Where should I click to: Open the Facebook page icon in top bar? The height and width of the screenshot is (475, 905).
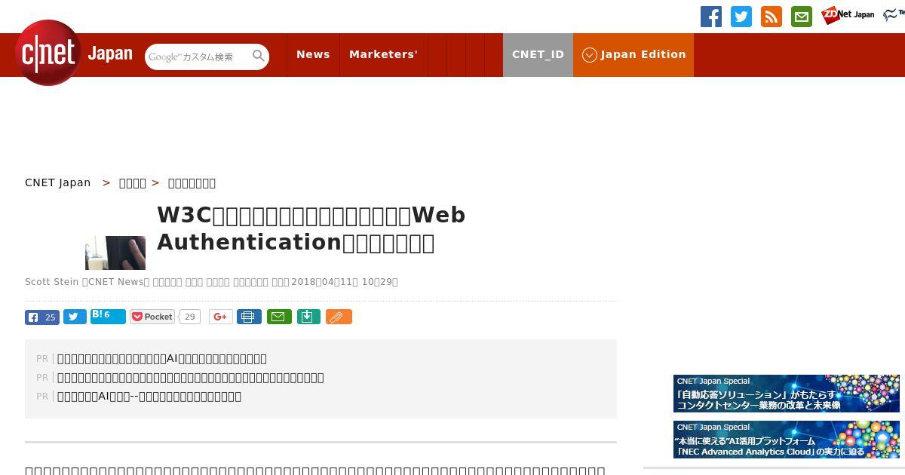[x=711, y=17]
